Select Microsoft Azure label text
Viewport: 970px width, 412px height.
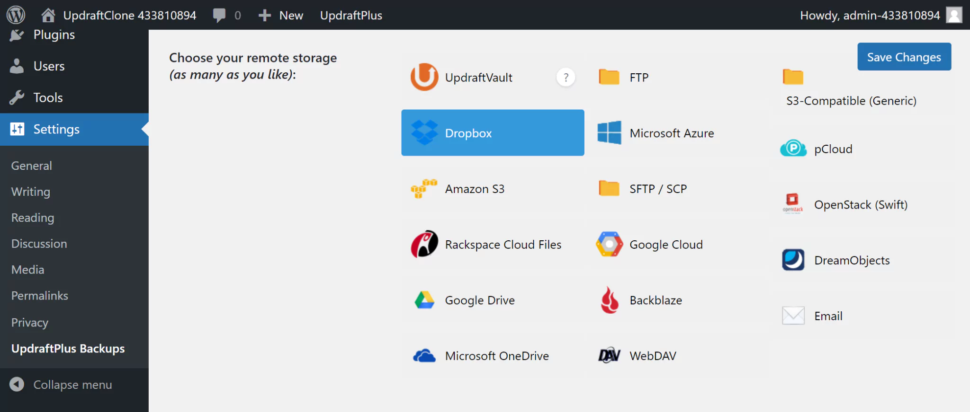pos(672,133)
